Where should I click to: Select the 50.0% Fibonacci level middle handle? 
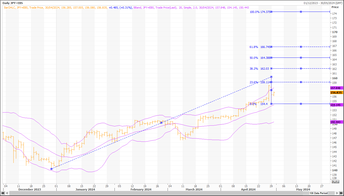pyautogui.click(x=301, y=58)
